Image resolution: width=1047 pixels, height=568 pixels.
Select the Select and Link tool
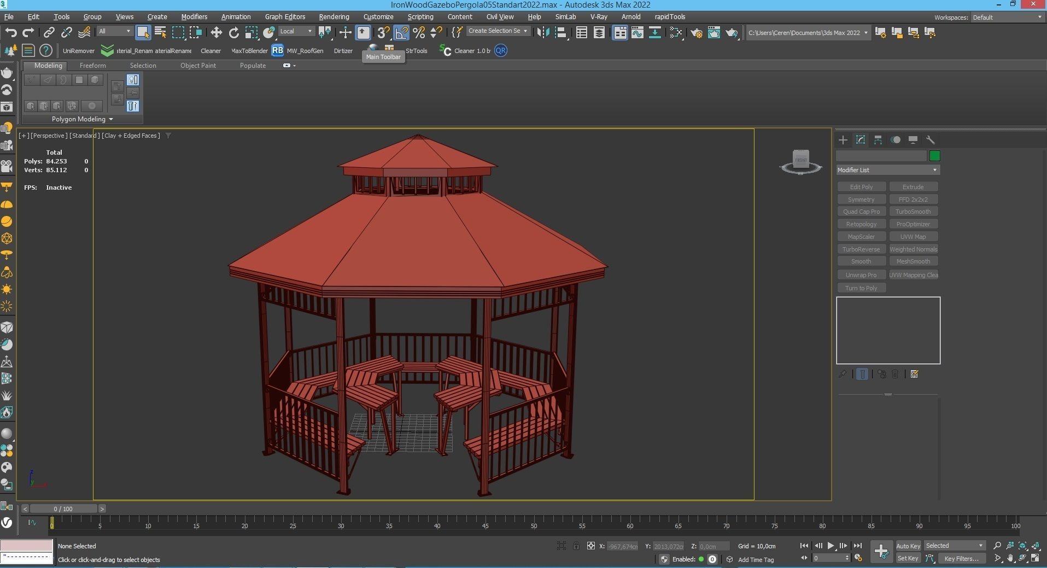coord(49,33)
